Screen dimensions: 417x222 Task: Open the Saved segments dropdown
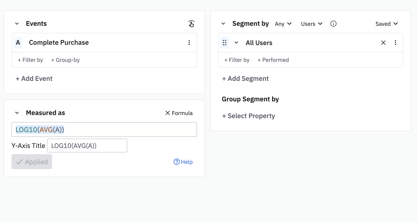point(386,24)
